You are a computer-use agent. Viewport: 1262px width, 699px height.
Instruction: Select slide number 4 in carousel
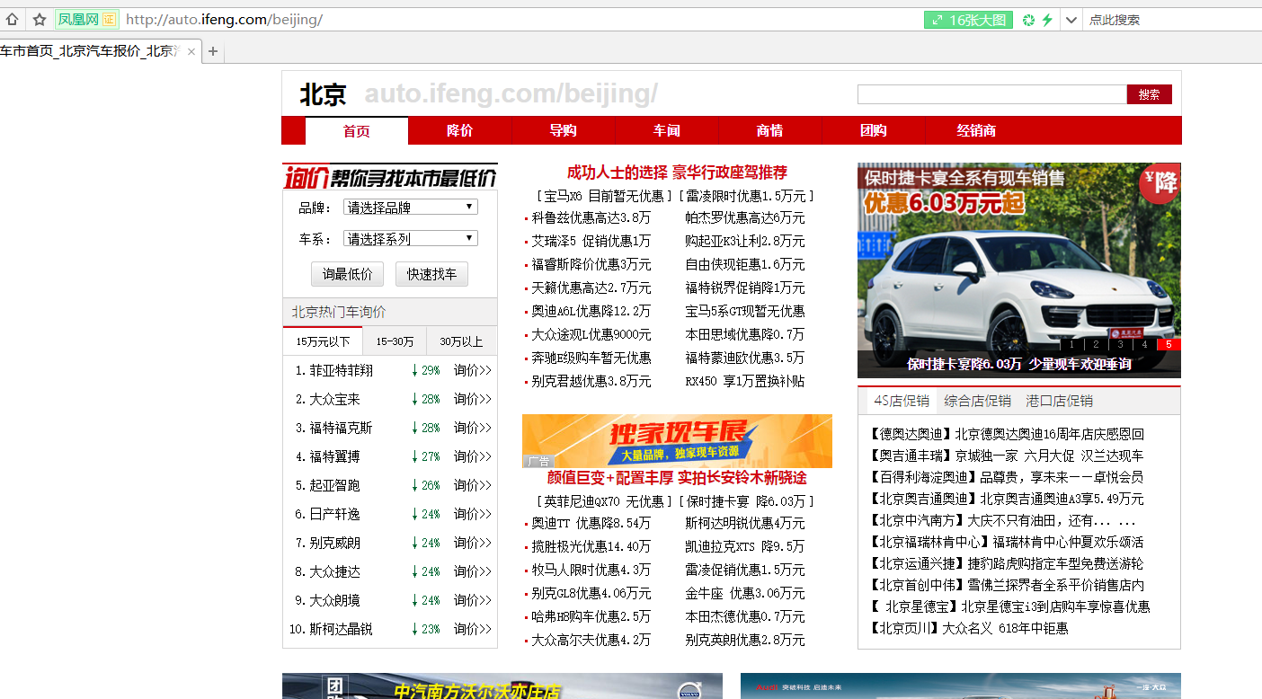click(1144, 344)
